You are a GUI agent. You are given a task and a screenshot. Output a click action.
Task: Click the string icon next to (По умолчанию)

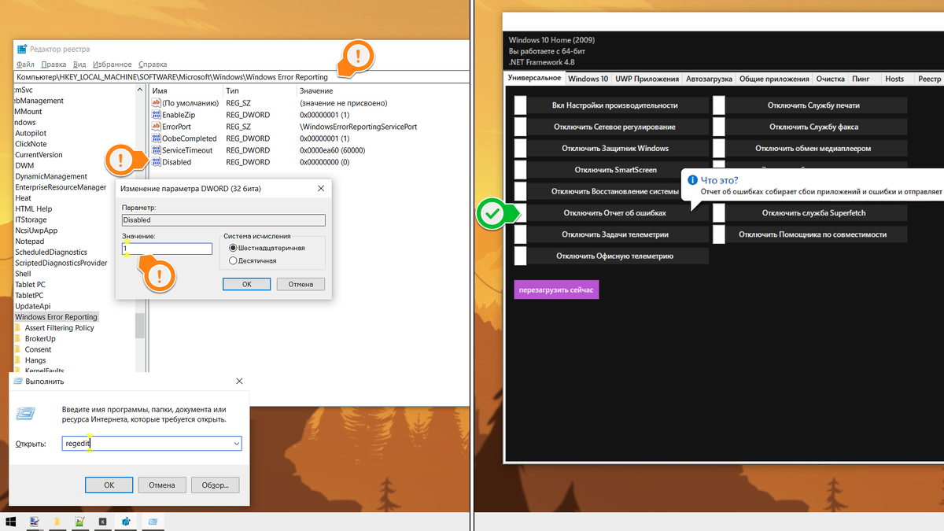pos(156,103)
